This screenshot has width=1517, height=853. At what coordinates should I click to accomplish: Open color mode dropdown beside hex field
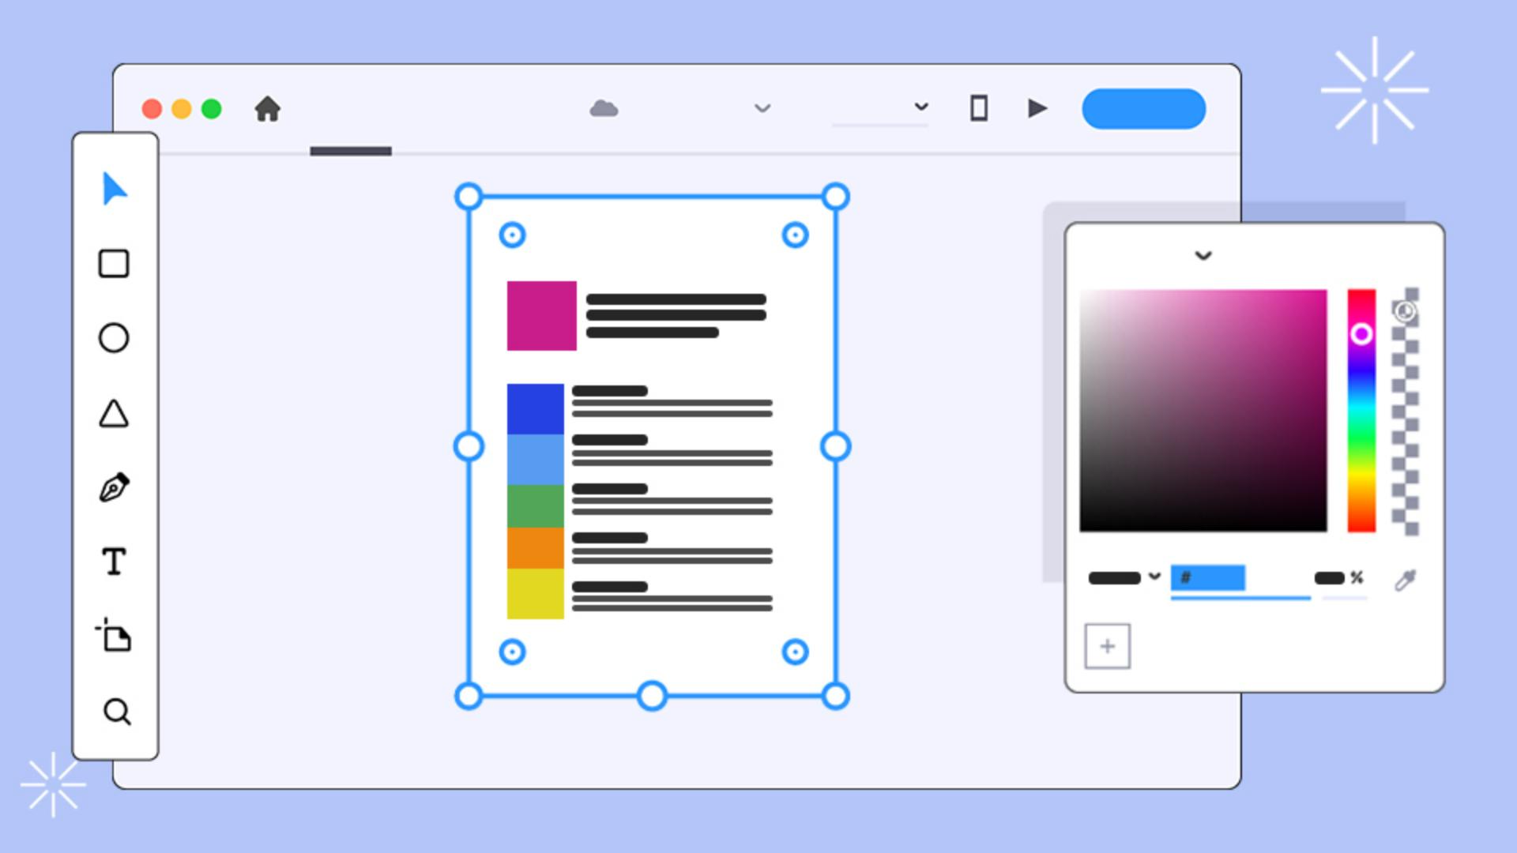click(1154, 577)
